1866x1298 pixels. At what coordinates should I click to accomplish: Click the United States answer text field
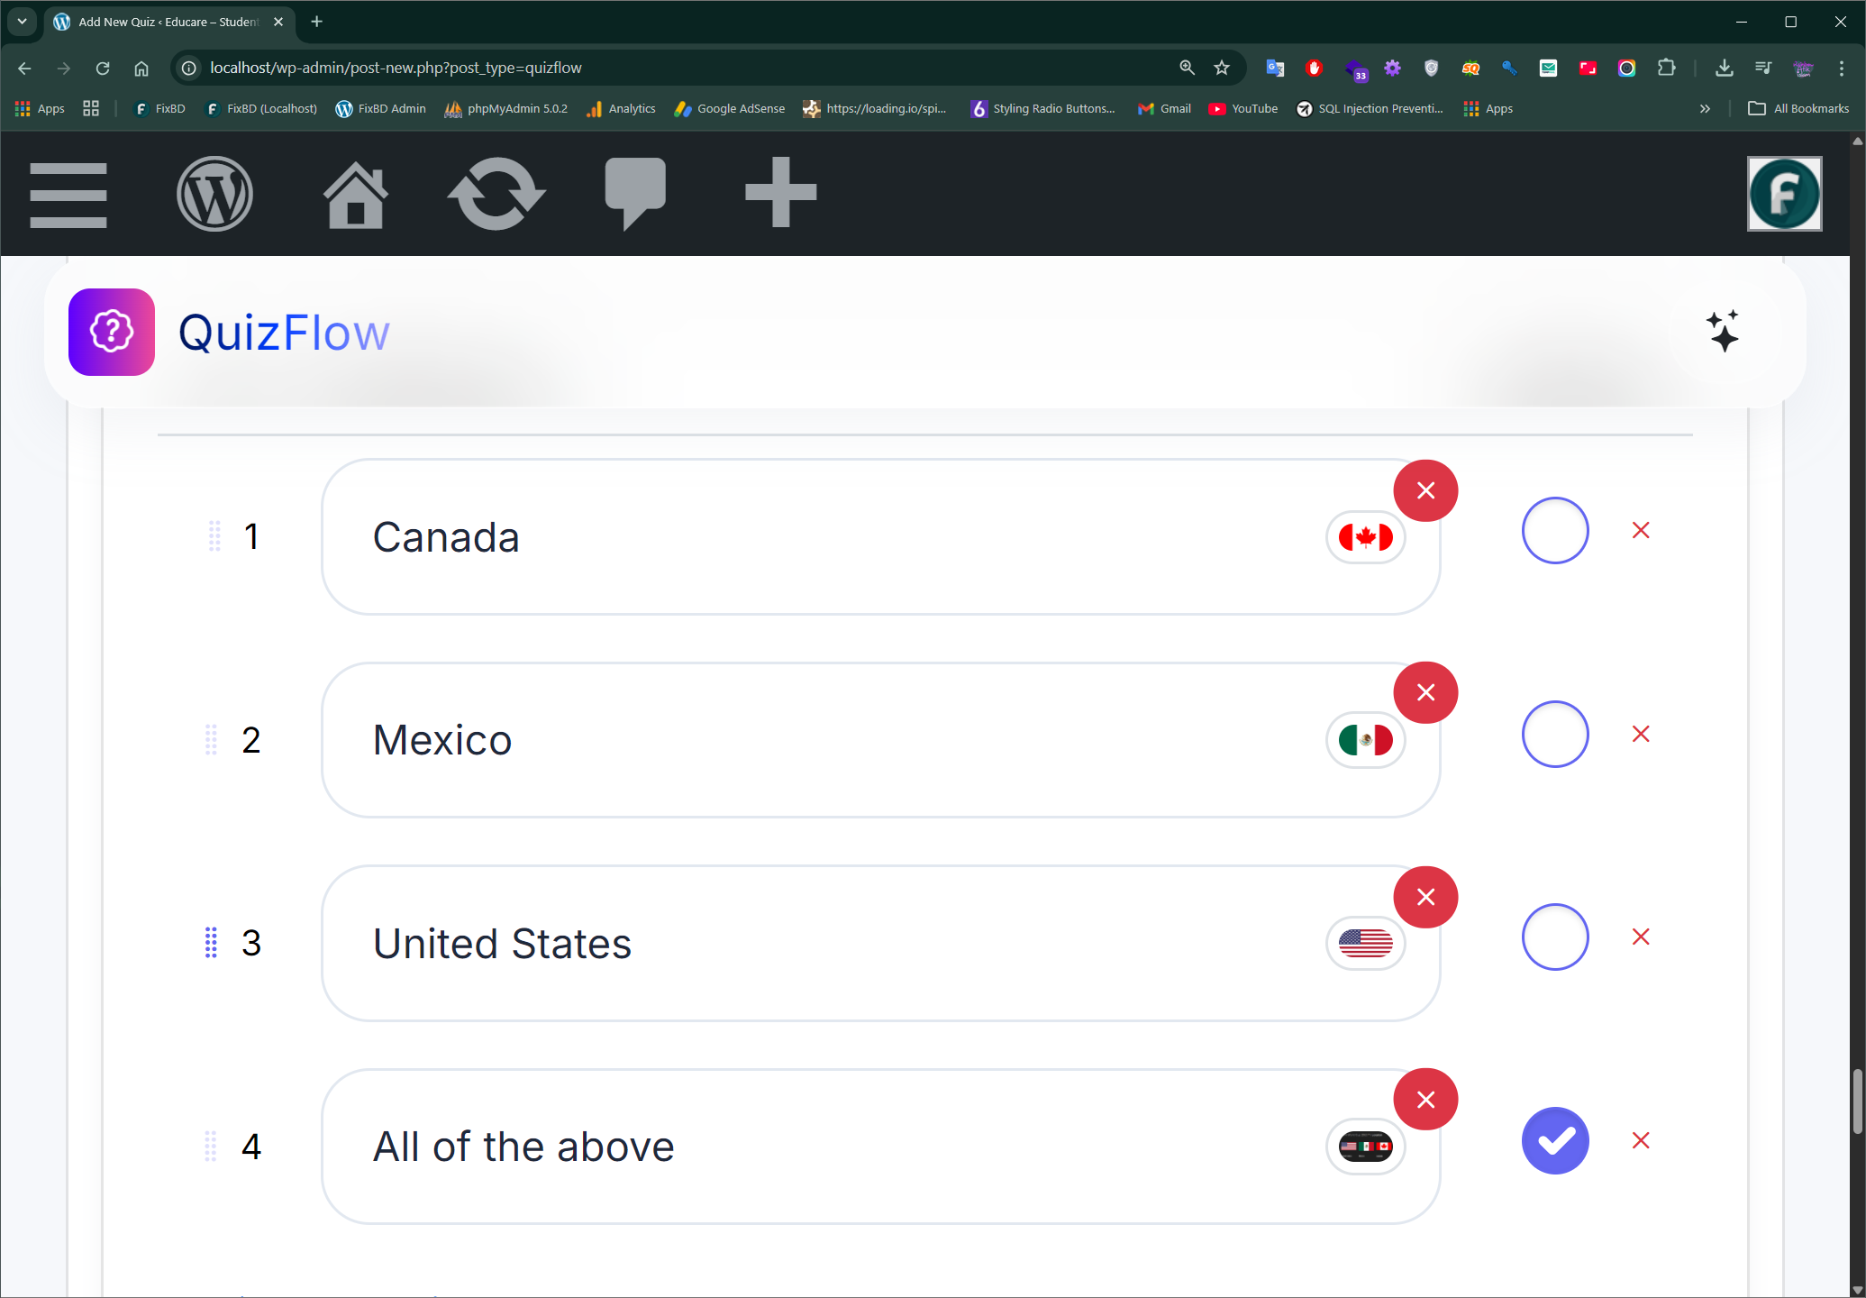click(x=811, y=943)
